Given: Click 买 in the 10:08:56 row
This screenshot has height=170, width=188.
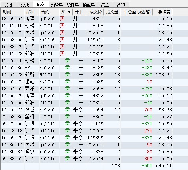Looking at the screenshot, I should [x=62, y=40].
